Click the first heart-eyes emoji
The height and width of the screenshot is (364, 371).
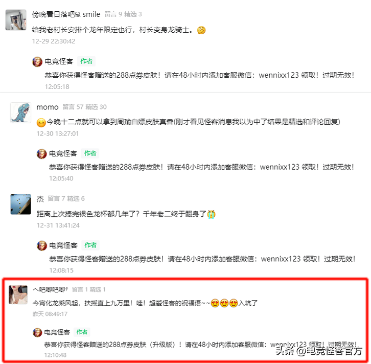[x=215, y=303]
